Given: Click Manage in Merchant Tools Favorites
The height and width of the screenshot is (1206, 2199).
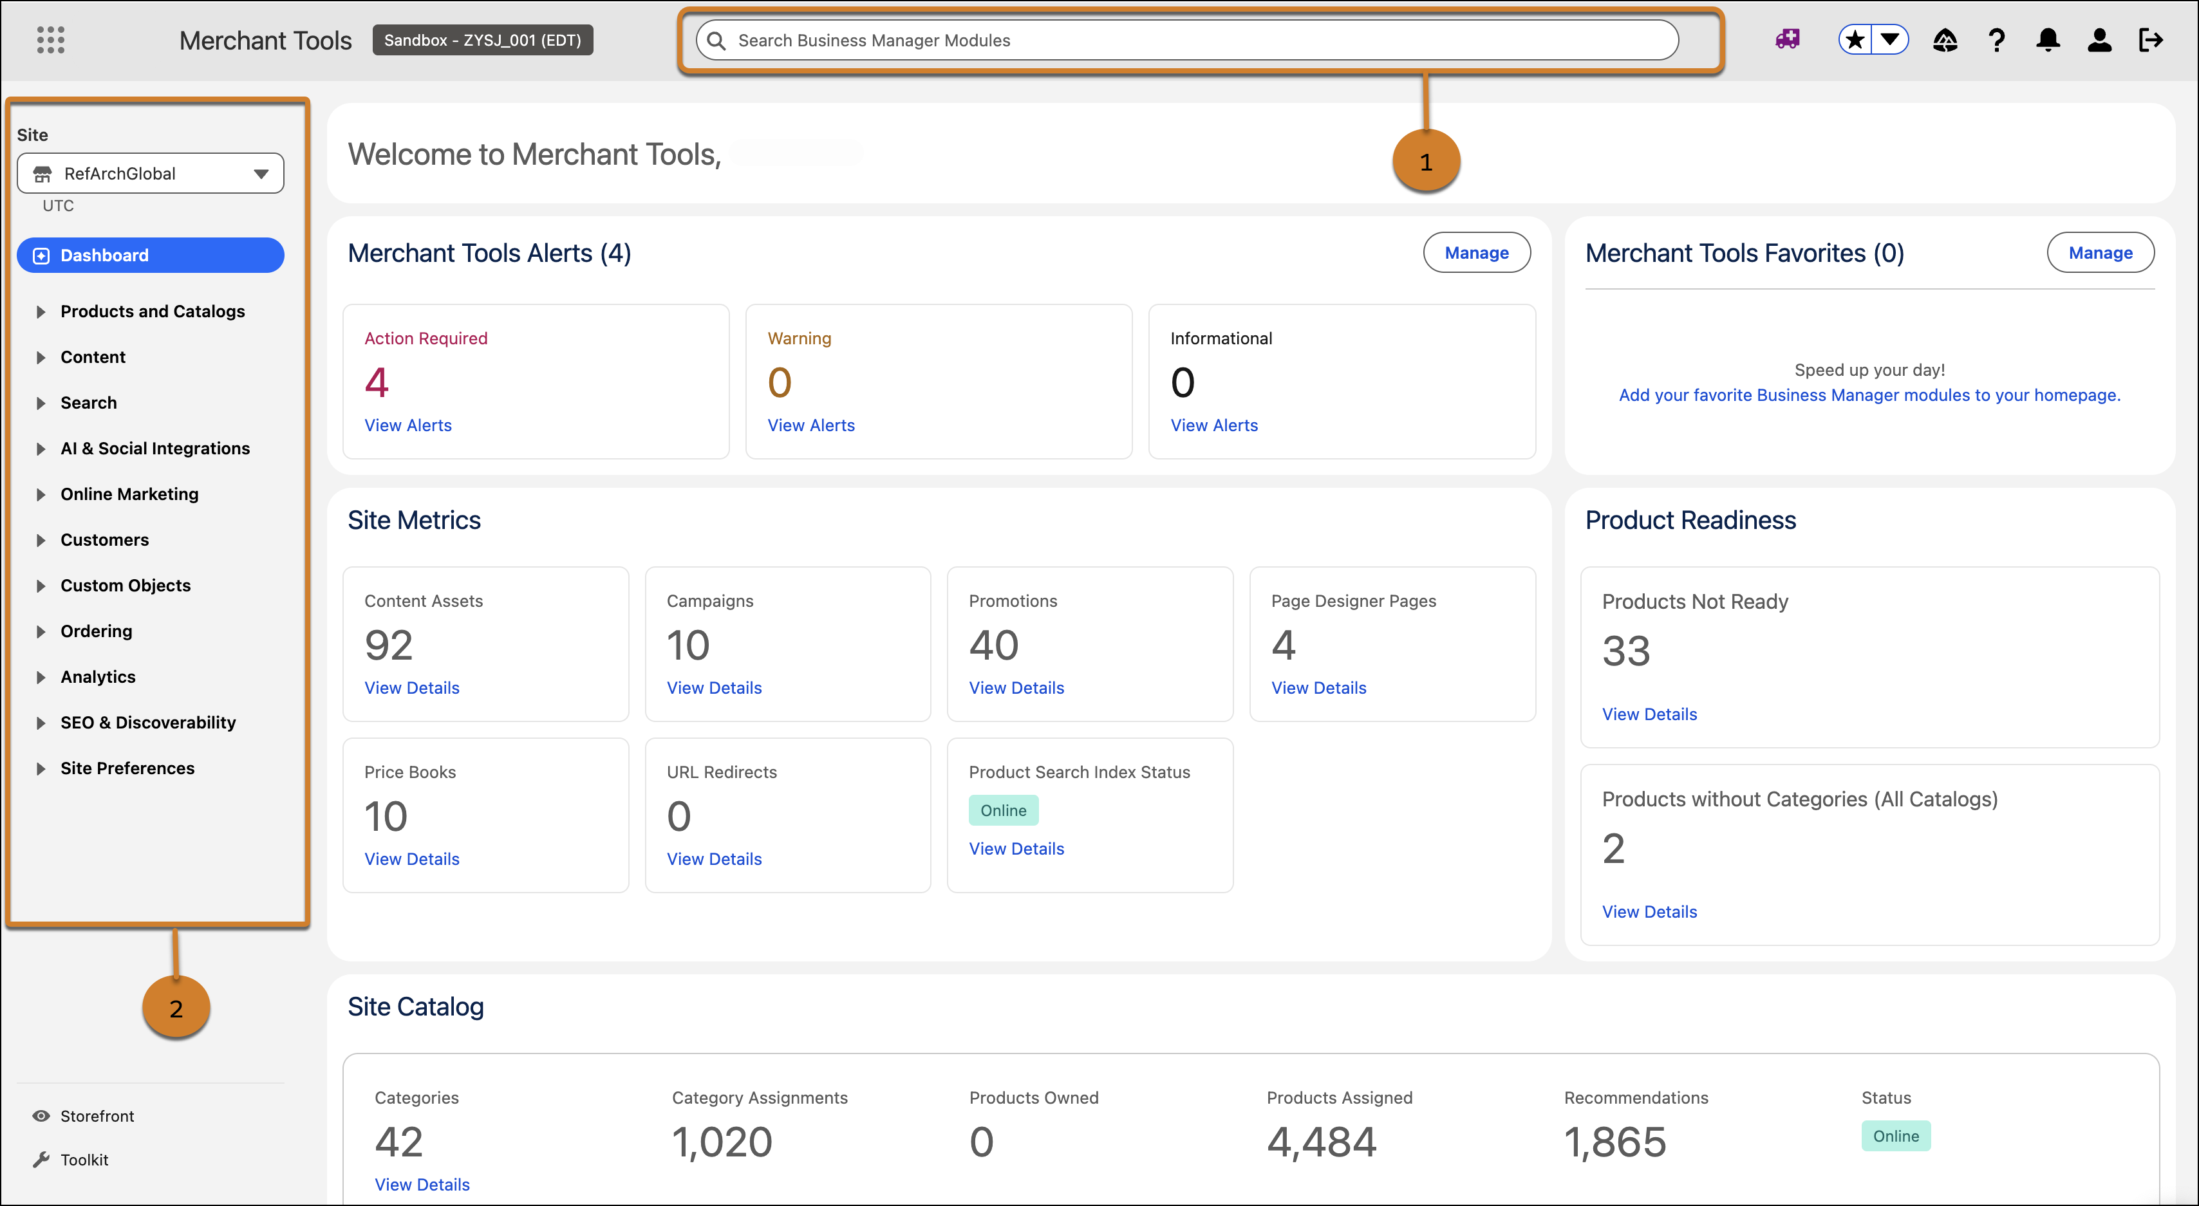Looking at the screenshot, I should (2100, 253).
